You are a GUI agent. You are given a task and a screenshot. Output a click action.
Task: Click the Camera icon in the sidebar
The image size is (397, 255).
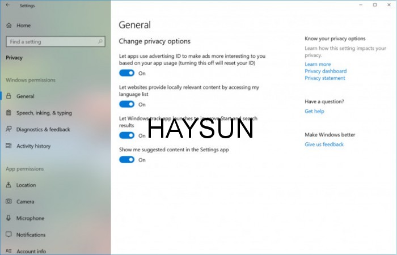pyautogui.click(x=9, y=201)
